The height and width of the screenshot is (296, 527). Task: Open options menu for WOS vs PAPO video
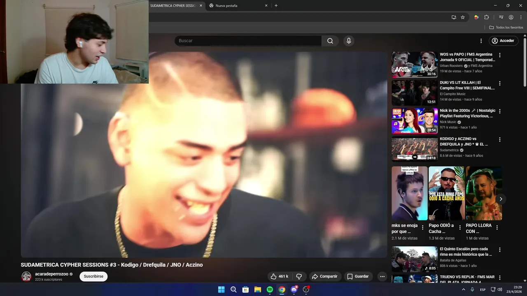click(500, 55)
